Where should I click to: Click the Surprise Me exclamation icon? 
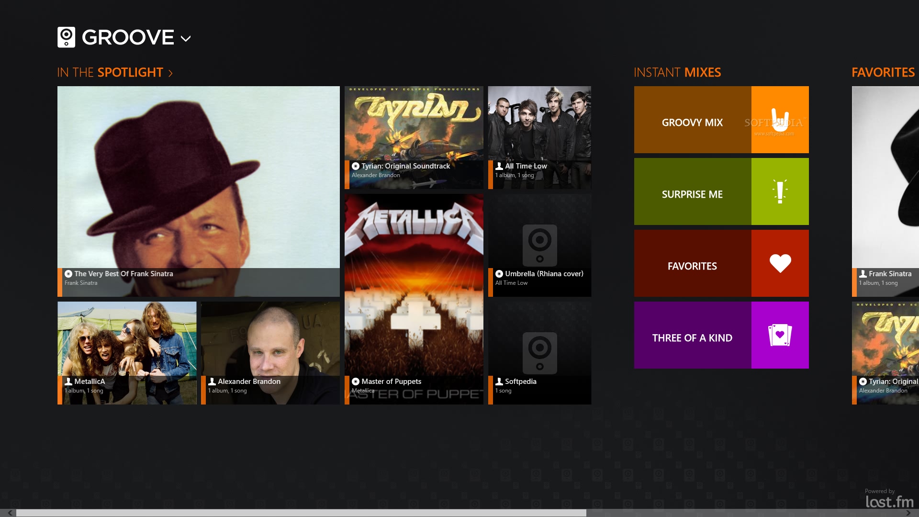[x=780, y=191]
